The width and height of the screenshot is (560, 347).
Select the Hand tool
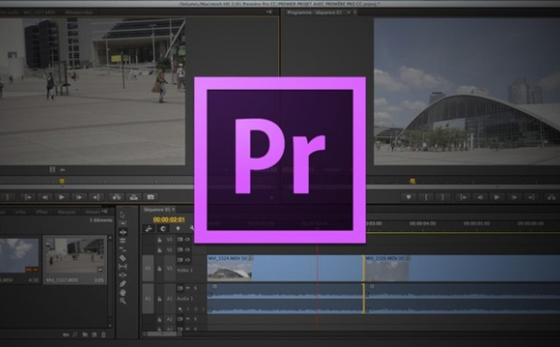point(123,292)
